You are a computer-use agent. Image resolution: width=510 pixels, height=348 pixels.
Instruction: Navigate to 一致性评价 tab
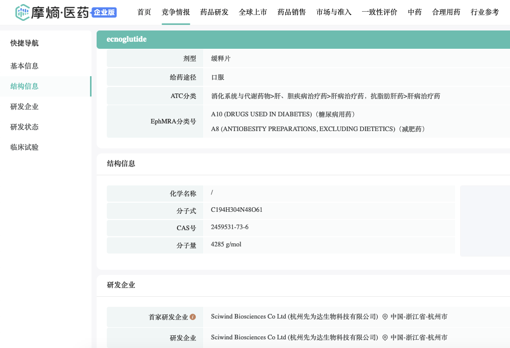pos(380,12)
